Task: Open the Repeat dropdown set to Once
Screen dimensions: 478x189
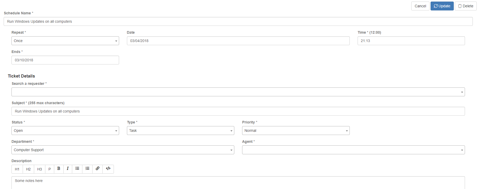Action: point(65,41)
